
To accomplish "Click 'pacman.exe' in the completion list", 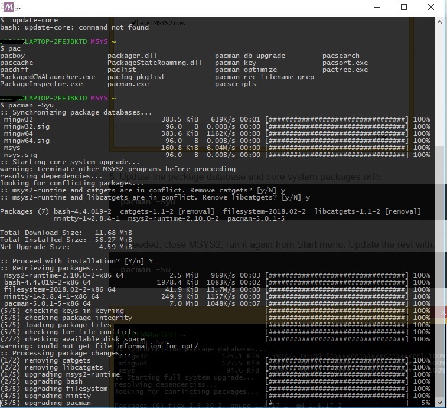I will [128, 84].
